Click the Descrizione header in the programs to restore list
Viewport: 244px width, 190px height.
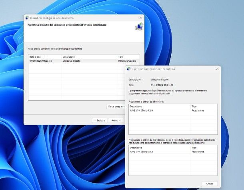click(160, 148)
